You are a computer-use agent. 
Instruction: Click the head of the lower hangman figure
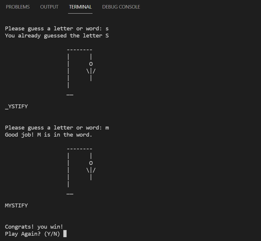[x=91, y=163]
